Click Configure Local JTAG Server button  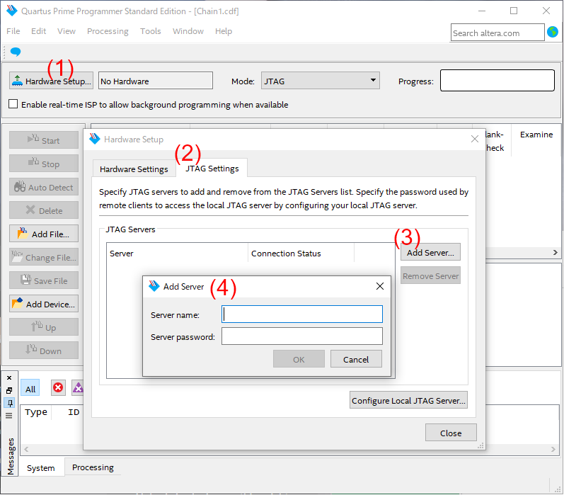tap(408, 400)
